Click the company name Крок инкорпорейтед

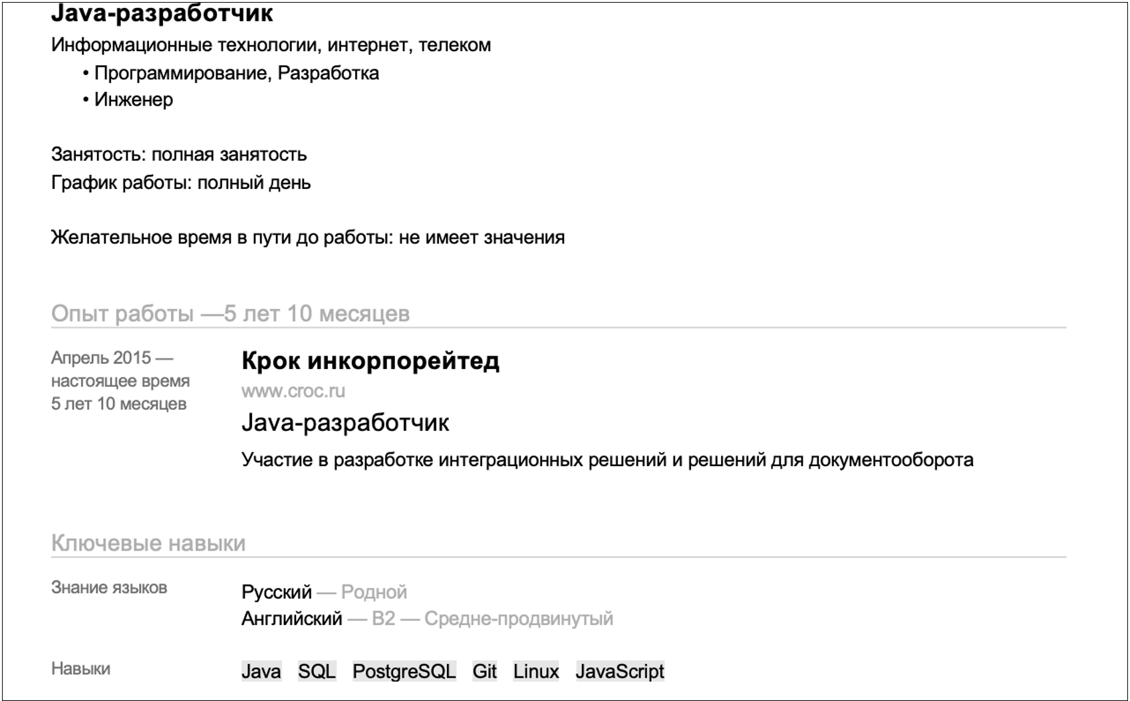(x=370, y=360)
